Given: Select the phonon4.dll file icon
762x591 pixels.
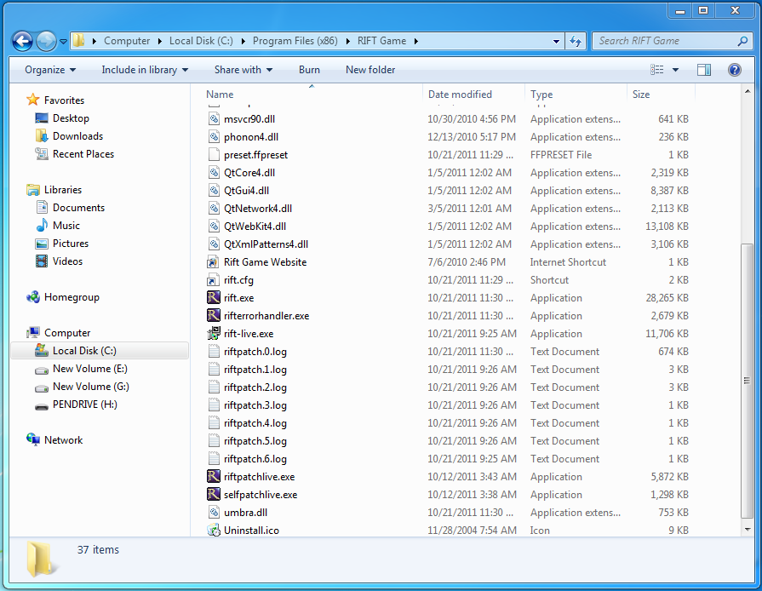Looking at the screenshot, I should [214, 136].
